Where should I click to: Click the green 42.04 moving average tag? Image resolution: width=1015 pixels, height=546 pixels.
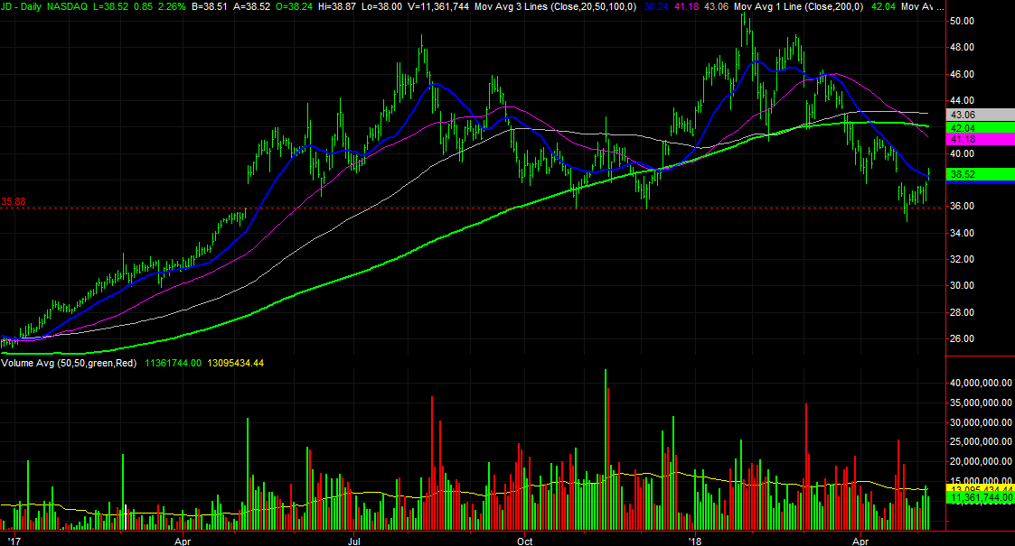tap(980, 128)
